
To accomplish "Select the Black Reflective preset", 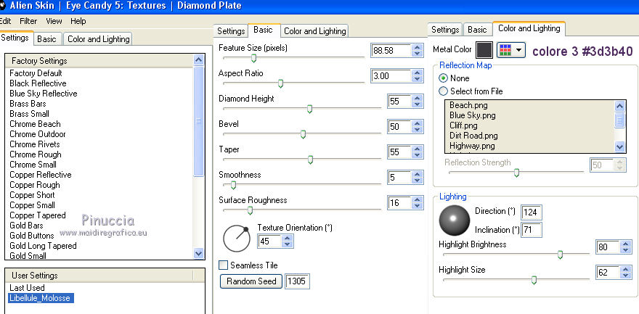I will [x=38, y=83].
